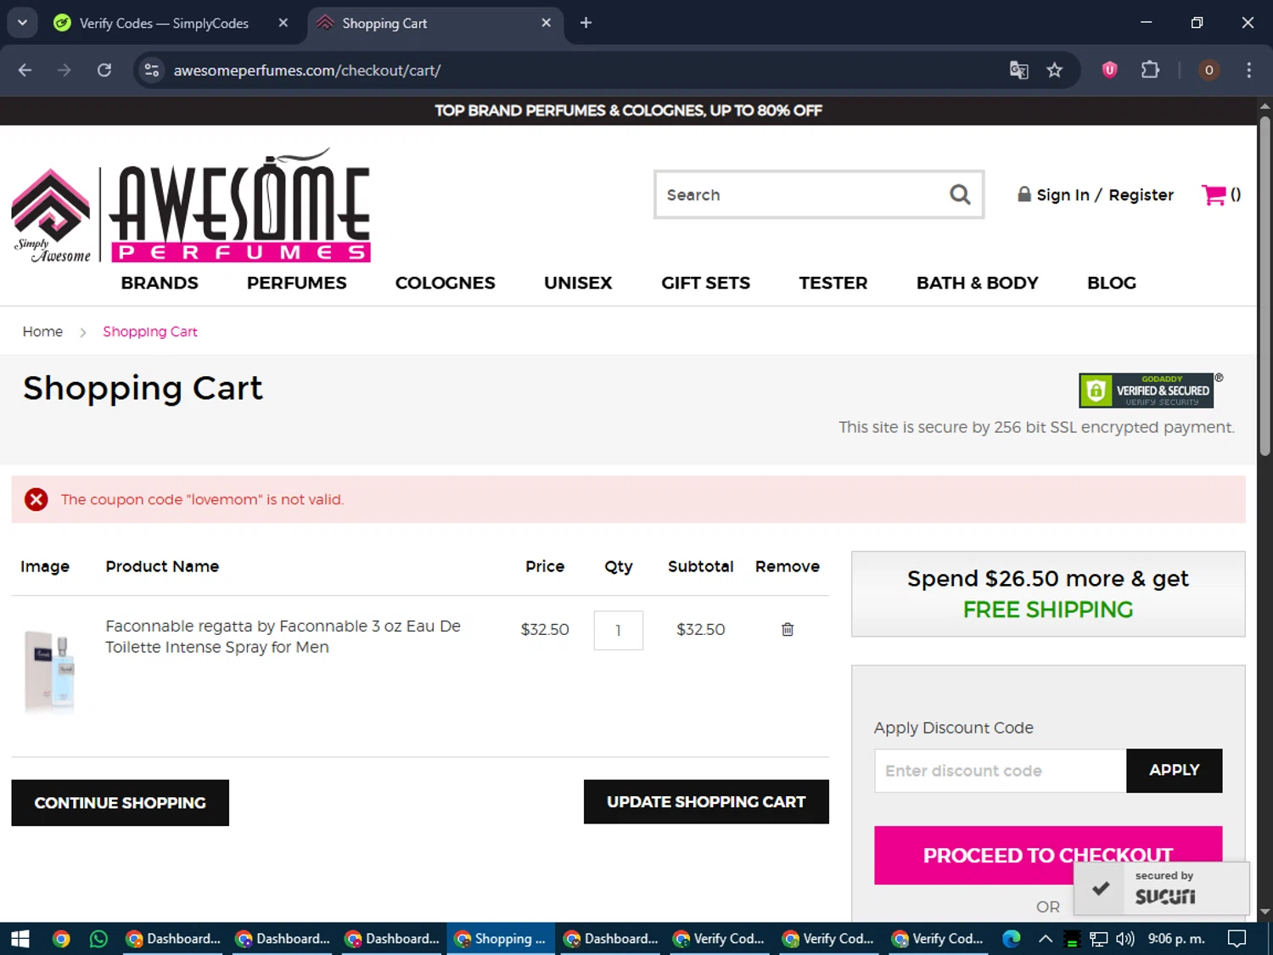Remove Faconnable regatta with trash icon
The width and height of the screenshot is (1273, 955).
point(788,629)
